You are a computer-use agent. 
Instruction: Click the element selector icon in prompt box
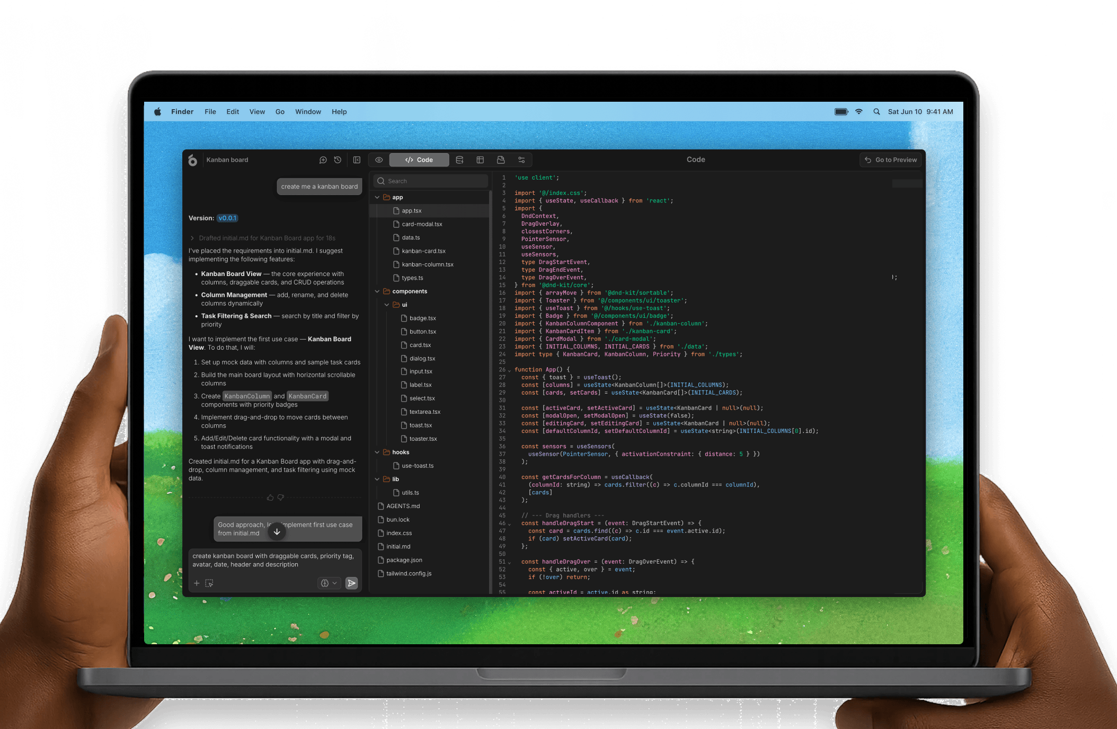209,583
